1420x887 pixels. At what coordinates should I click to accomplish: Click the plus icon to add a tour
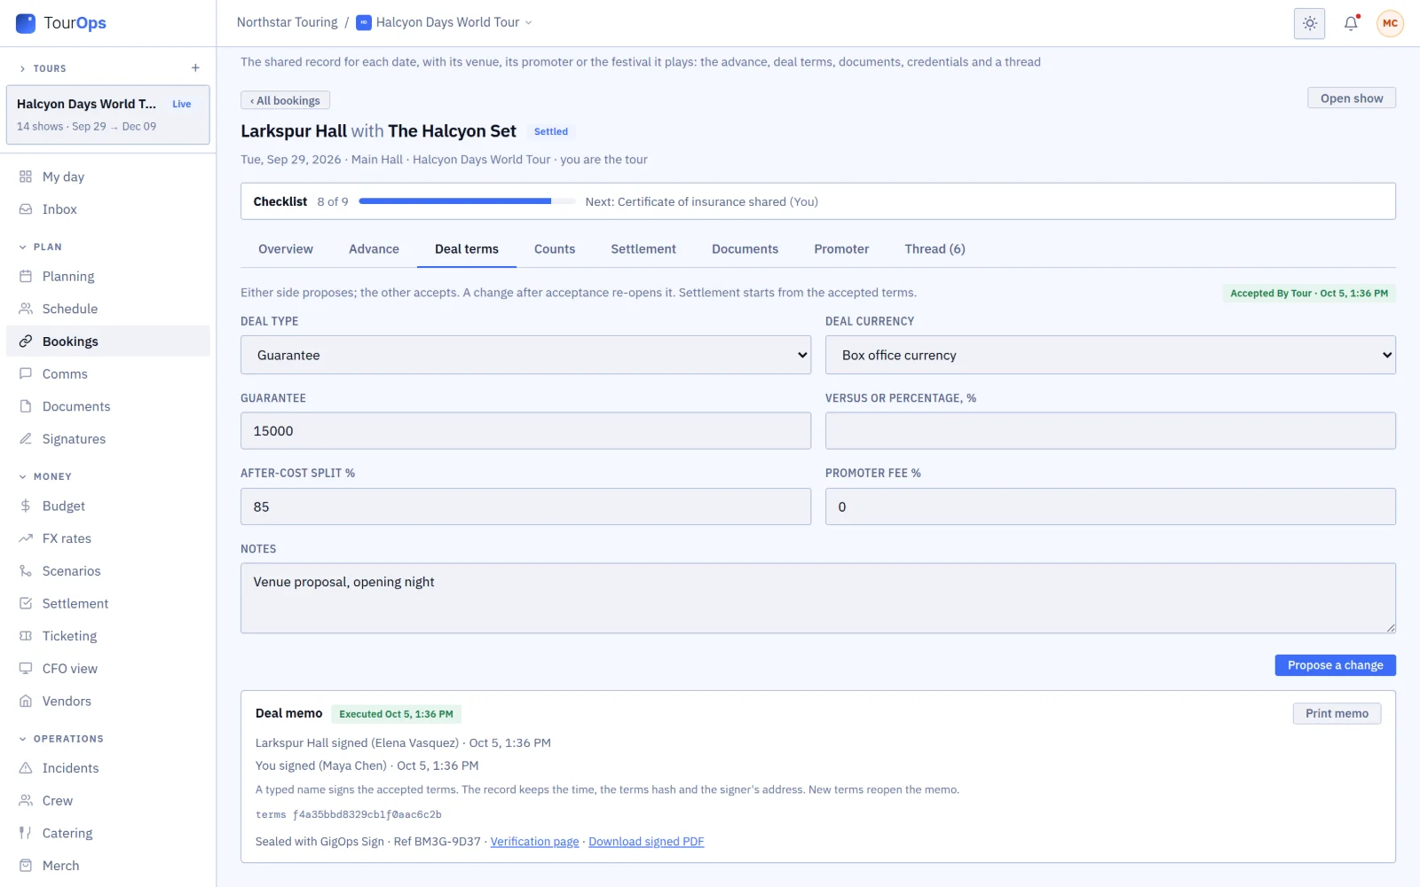195,68
